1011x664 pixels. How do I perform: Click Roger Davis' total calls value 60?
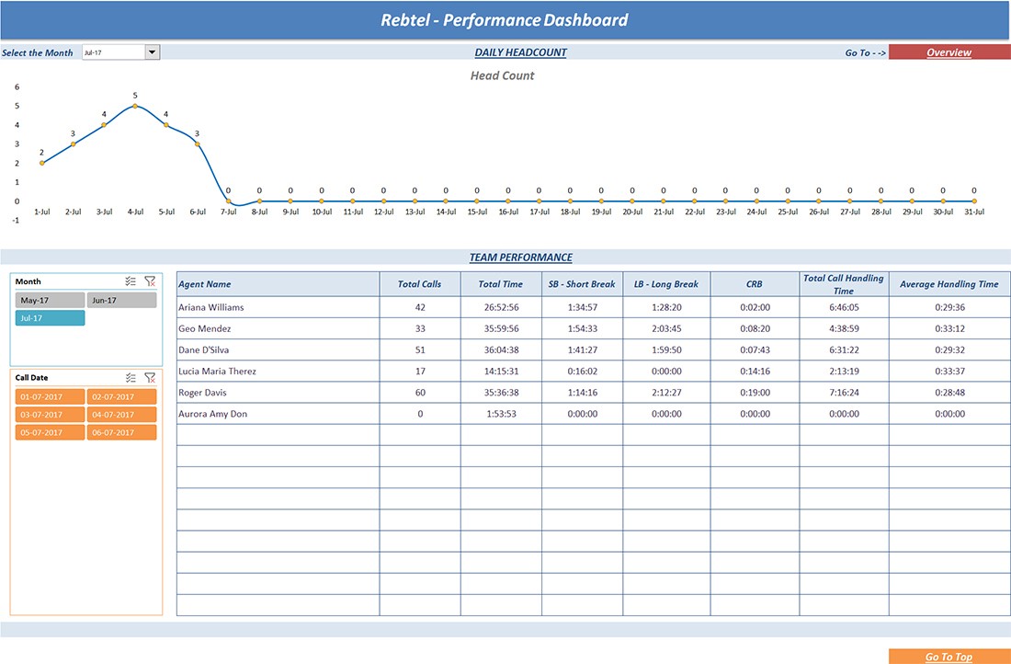tap(420, 393)
